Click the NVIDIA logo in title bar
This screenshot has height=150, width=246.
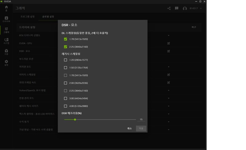click(x=2, y=2)
